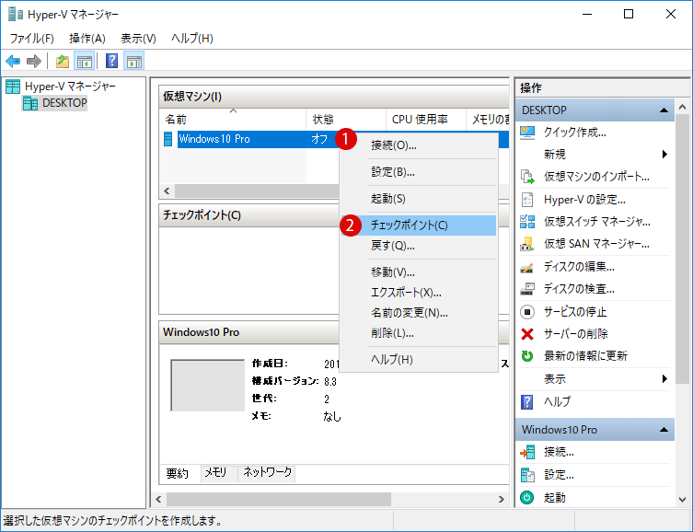The image size is (693, 532).
Task: Click the green 最新の情報に更新 refresh icon
Action: tap(527, 356)
